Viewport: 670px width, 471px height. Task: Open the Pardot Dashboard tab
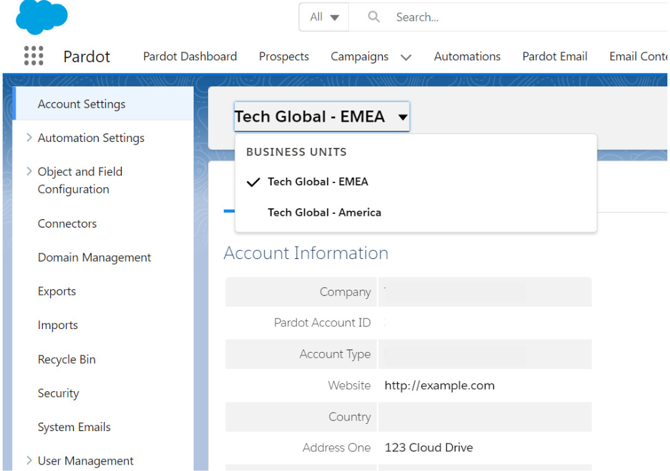[x=190, y=56]
